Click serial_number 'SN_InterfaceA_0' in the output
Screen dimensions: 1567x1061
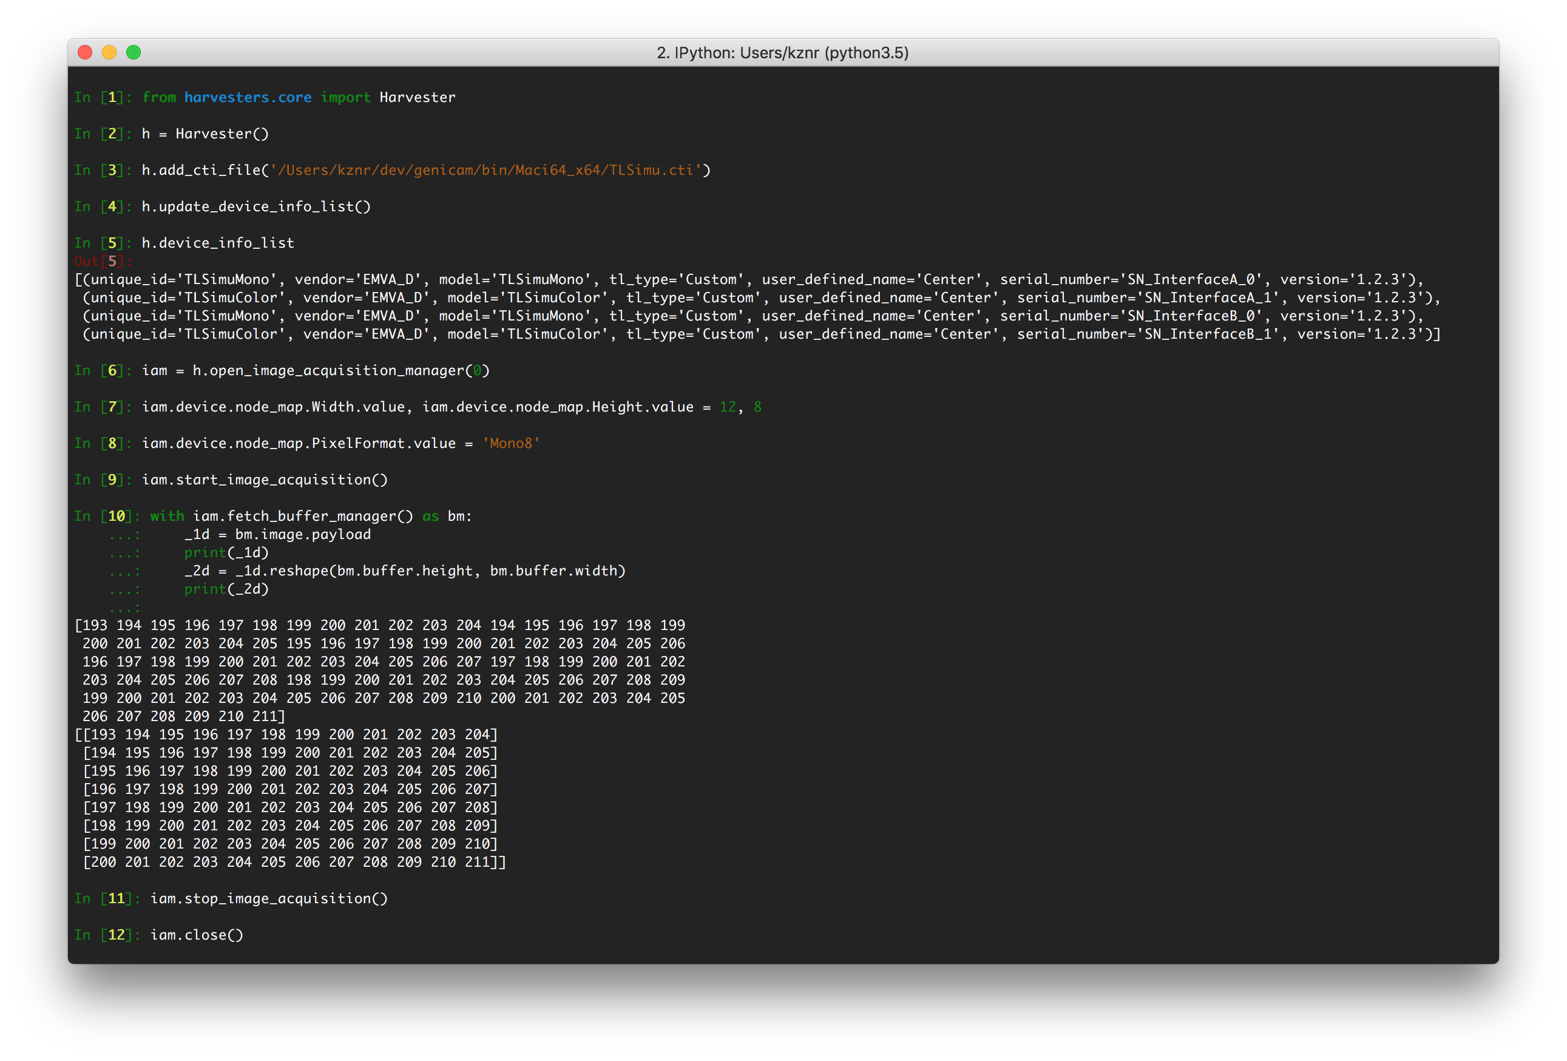pos(1194,279)
